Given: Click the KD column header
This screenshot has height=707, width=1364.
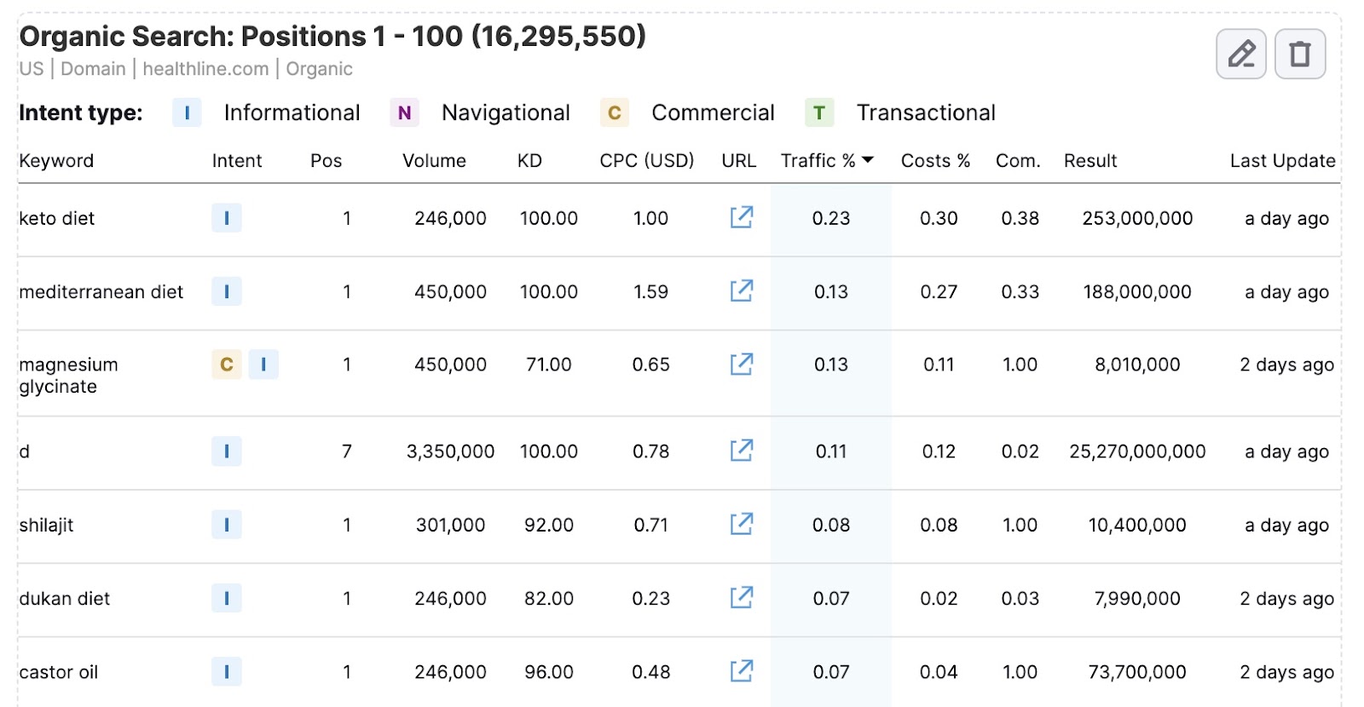Looking at the screenshot, I should (x=529, y=161).
